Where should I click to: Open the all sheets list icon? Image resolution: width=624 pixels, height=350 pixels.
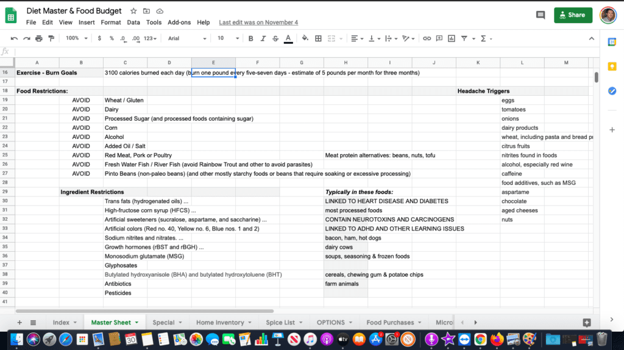(x=33, y=323)
